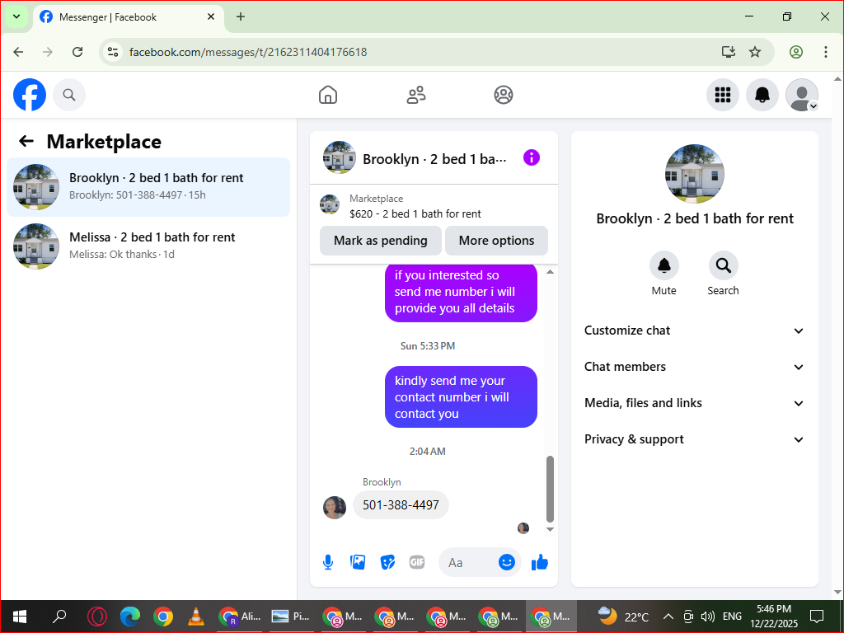Select the Messenger | Facebook tab

pyautogui.click(x=129, y=17)
